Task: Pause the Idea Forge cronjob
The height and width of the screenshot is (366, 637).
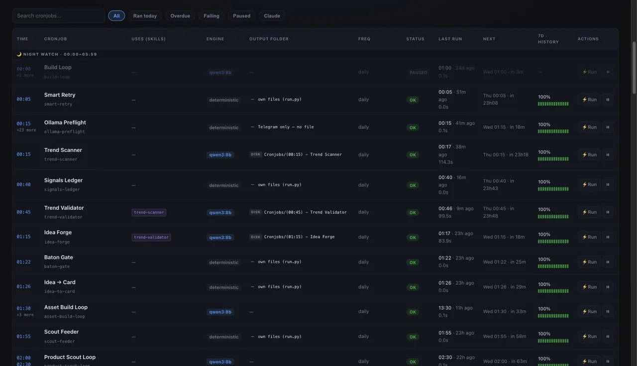Action: click(x=608, y=237)
